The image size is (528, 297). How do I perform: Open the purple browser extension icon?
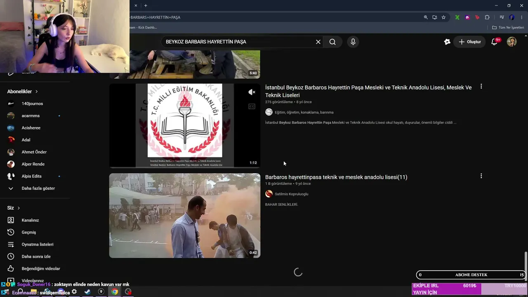coord(467,17)
